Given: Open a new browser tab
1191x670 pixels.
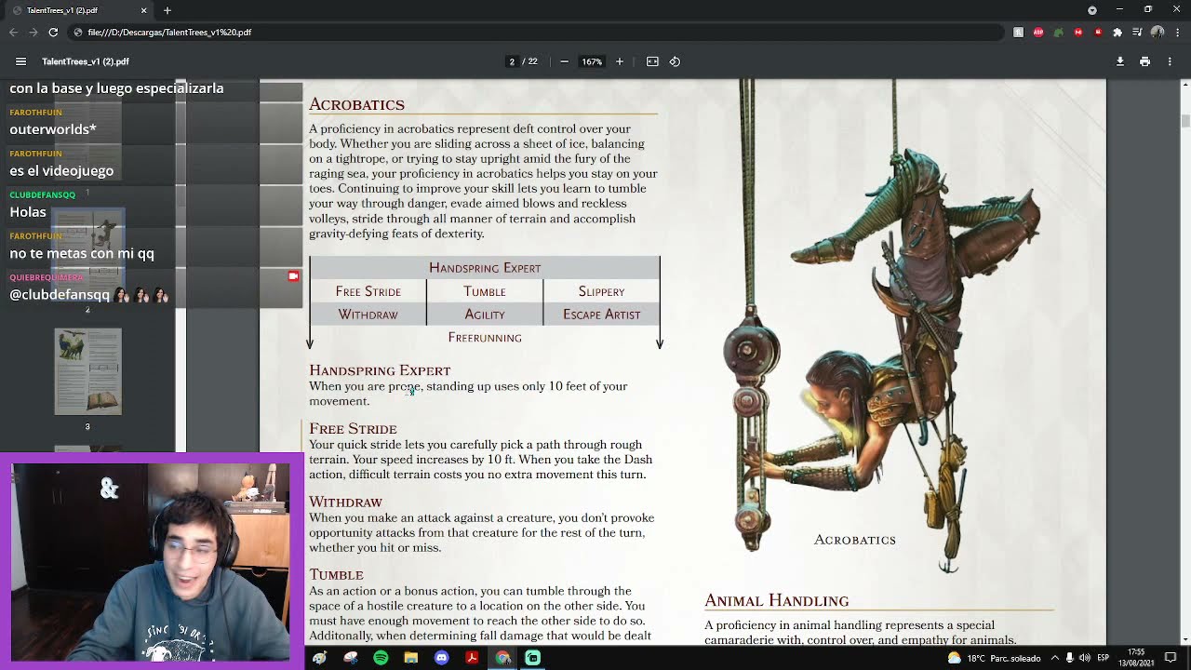Looking at the screenshot, I should pyautogui.click(x=167, y=10).
